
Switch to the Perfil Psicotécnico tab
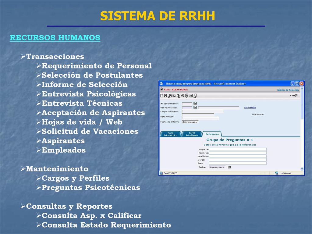click(x=170, y=134)
